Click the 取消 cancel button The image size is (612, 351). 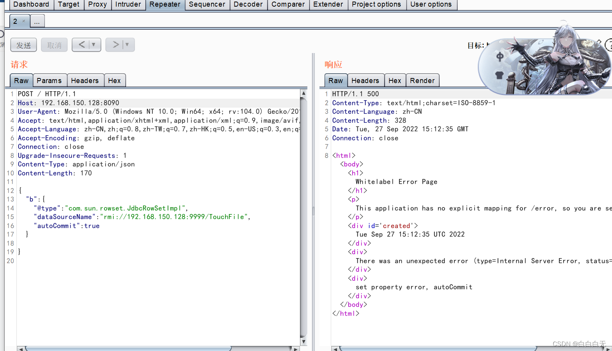click(x=54, y=45)
